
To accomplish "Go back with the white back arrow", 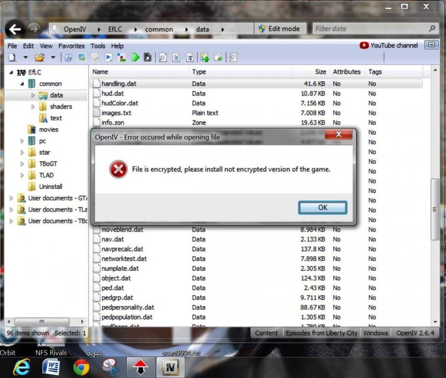I will (15, 29).
